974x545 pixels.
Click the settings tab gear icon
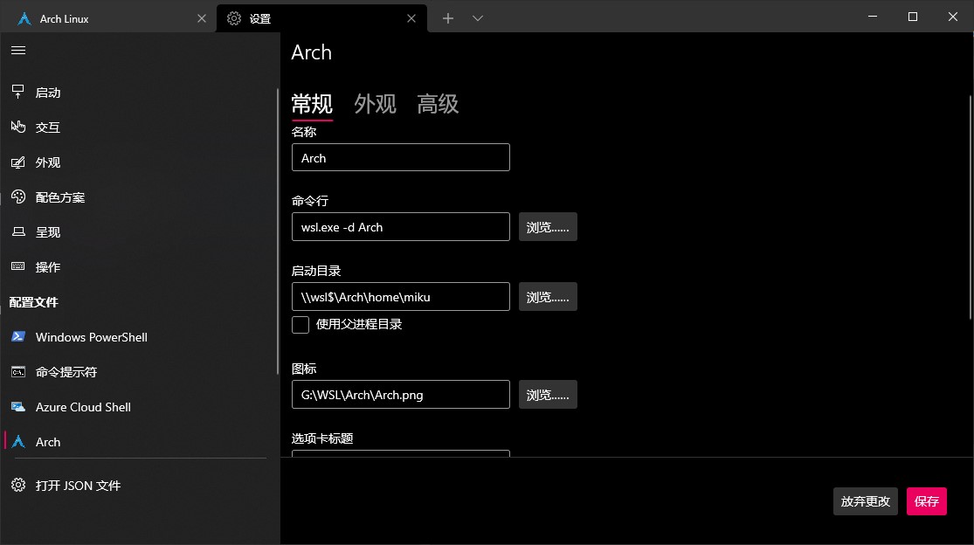[233, 18]
